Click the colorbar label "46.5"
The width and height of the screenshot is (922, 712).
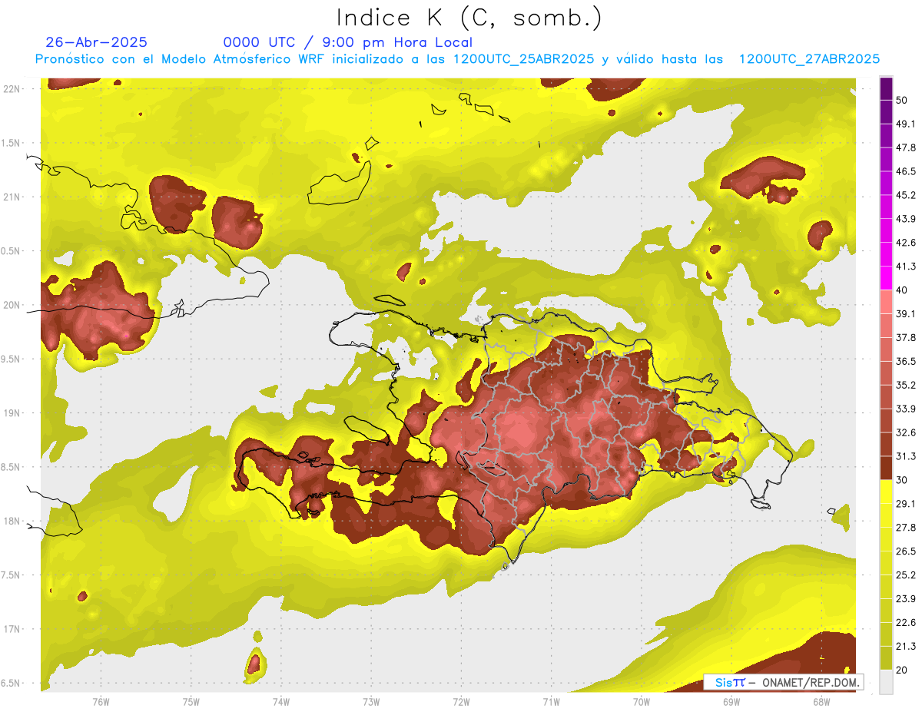[x=906, y=171]
